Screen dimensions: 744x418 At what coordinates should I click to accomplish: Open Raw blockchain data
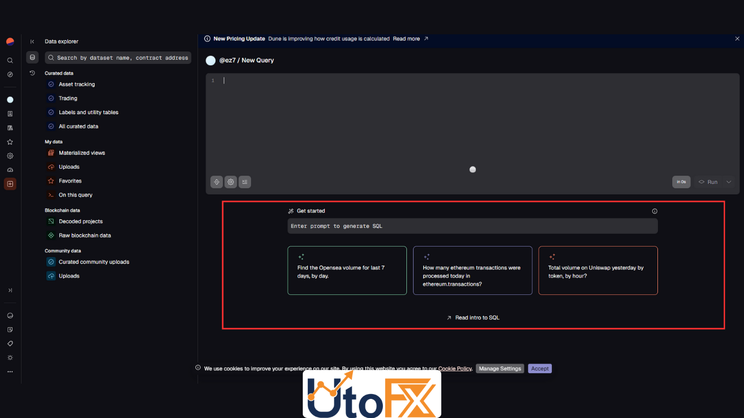[x=85, y=236]
